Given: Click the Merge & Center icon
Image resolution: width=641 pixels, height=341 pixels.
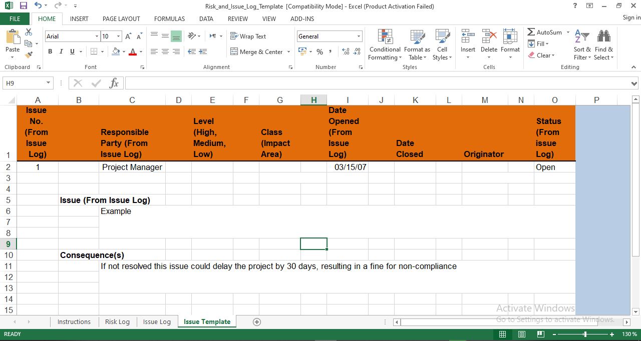Looking at the screenshot, I should [257, 51].
